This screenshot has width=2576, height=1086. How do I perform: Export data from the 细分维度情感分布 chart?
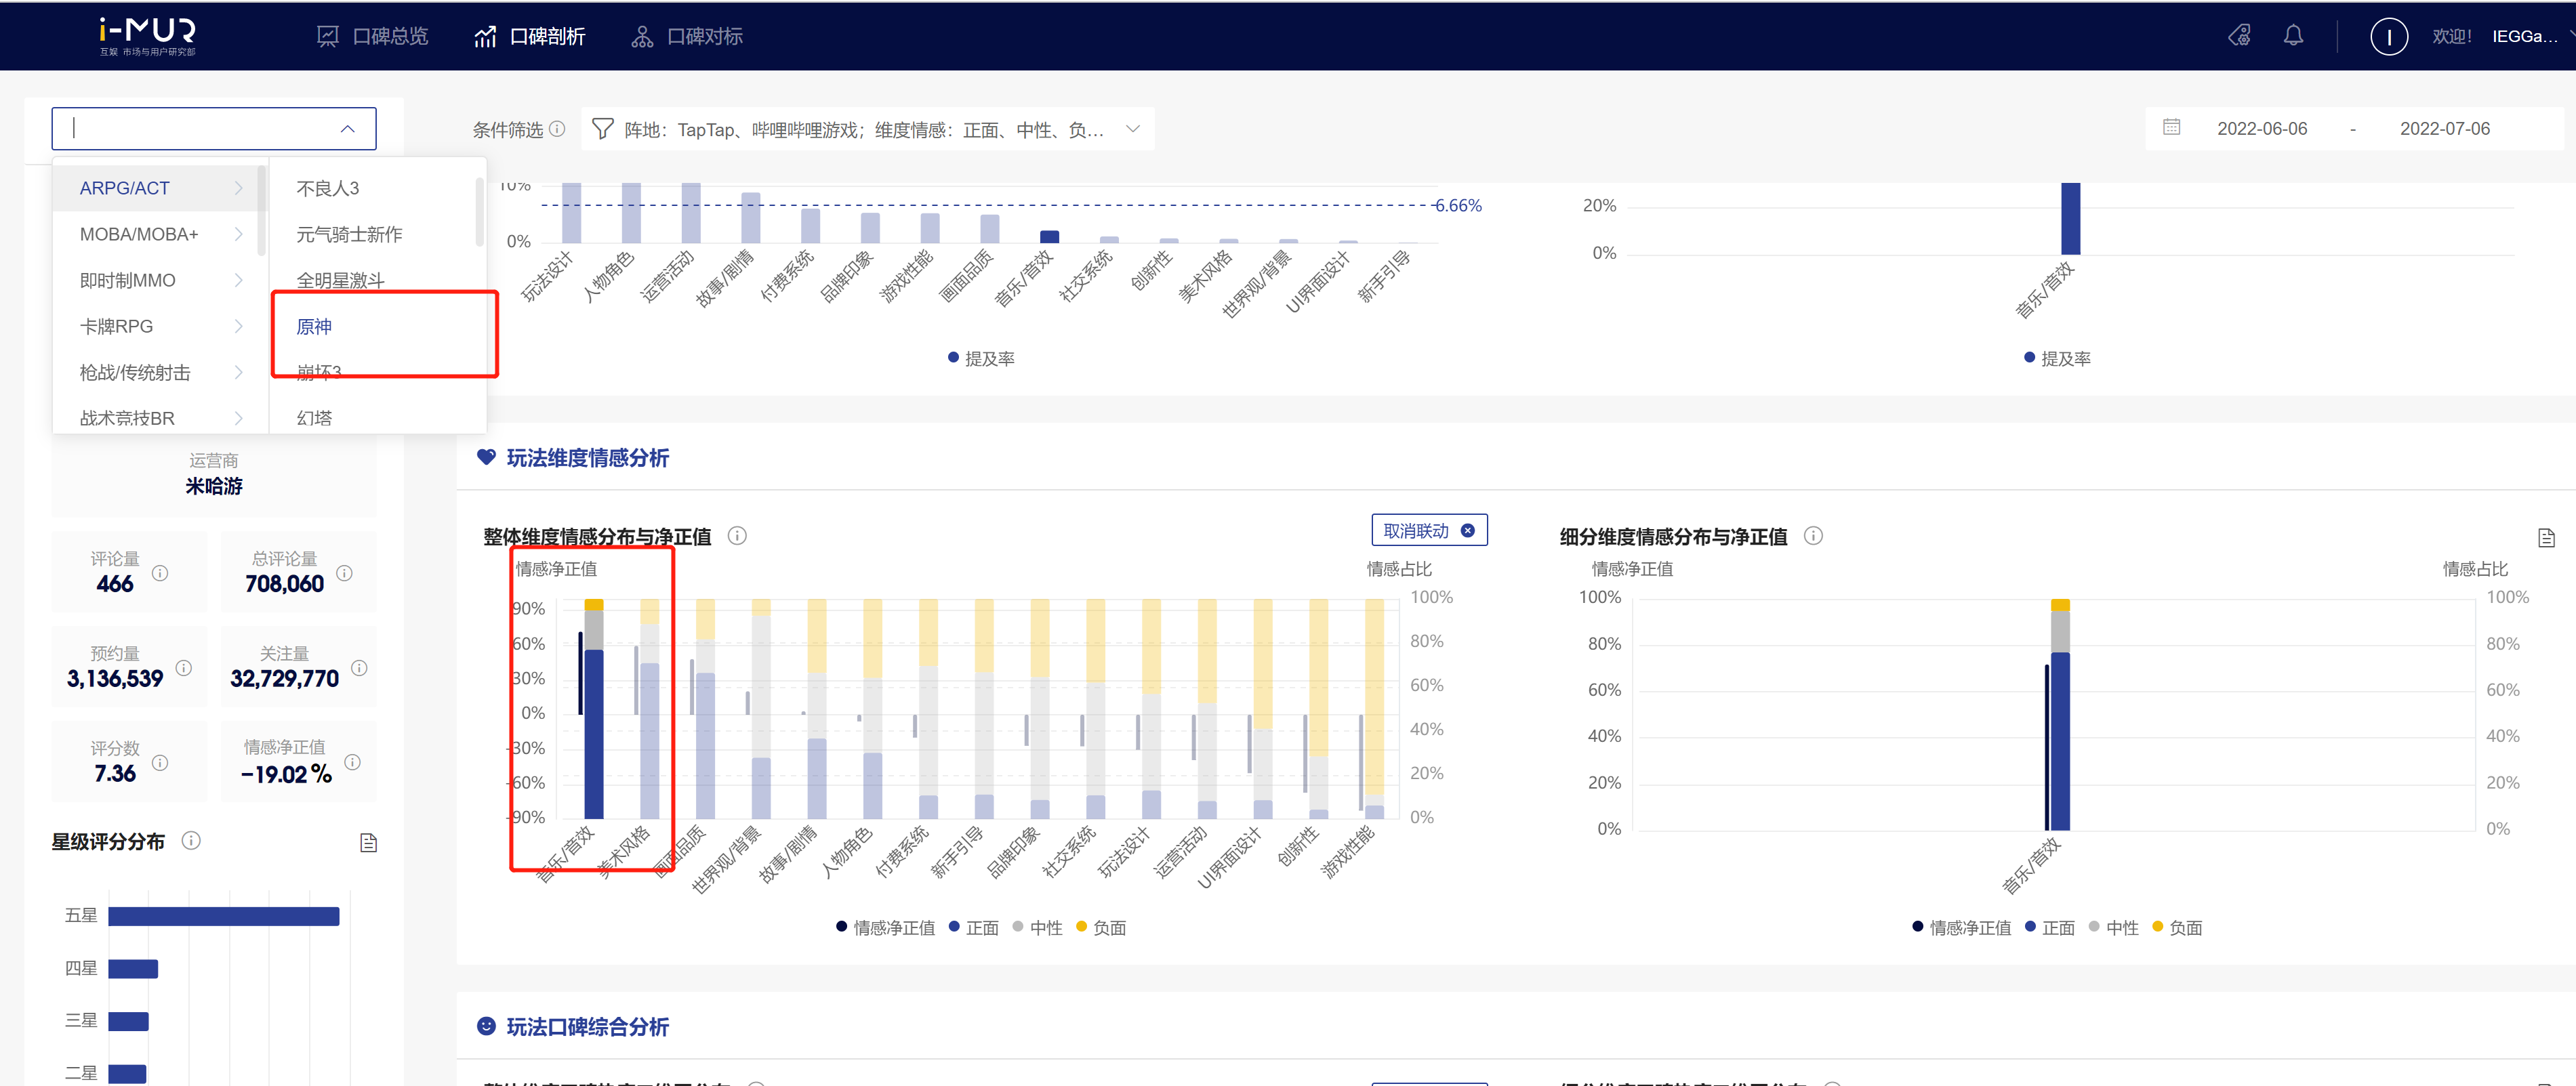point(2546,538)
